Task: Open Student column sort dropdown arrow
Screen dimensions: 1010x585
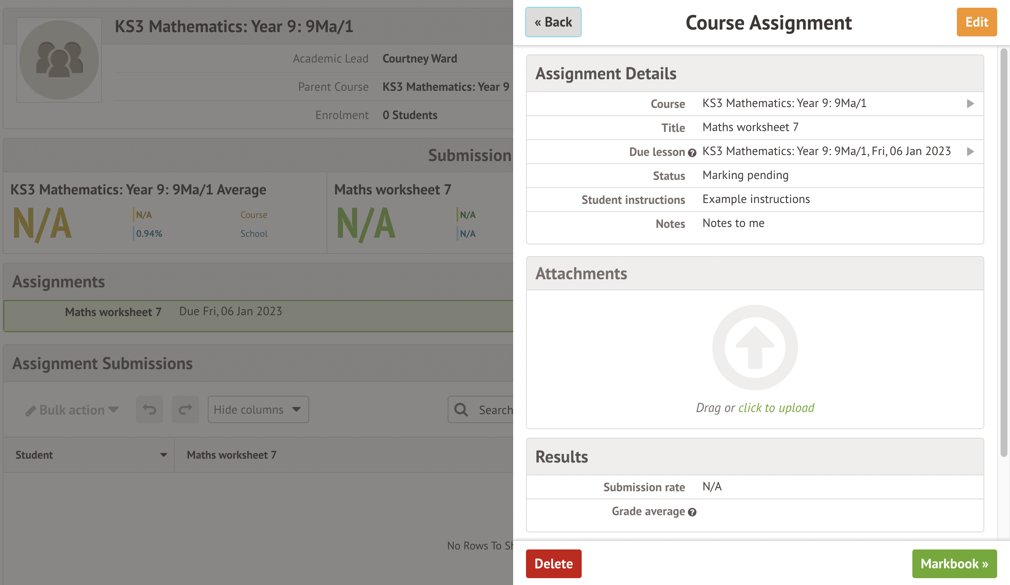Action: (163, 455)
